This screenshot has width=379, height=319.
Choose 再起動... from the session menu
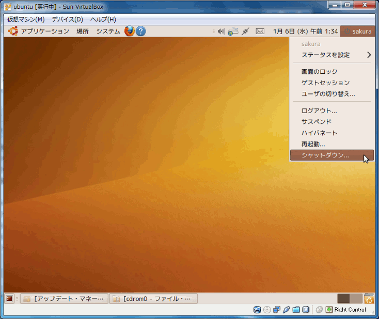313,144
